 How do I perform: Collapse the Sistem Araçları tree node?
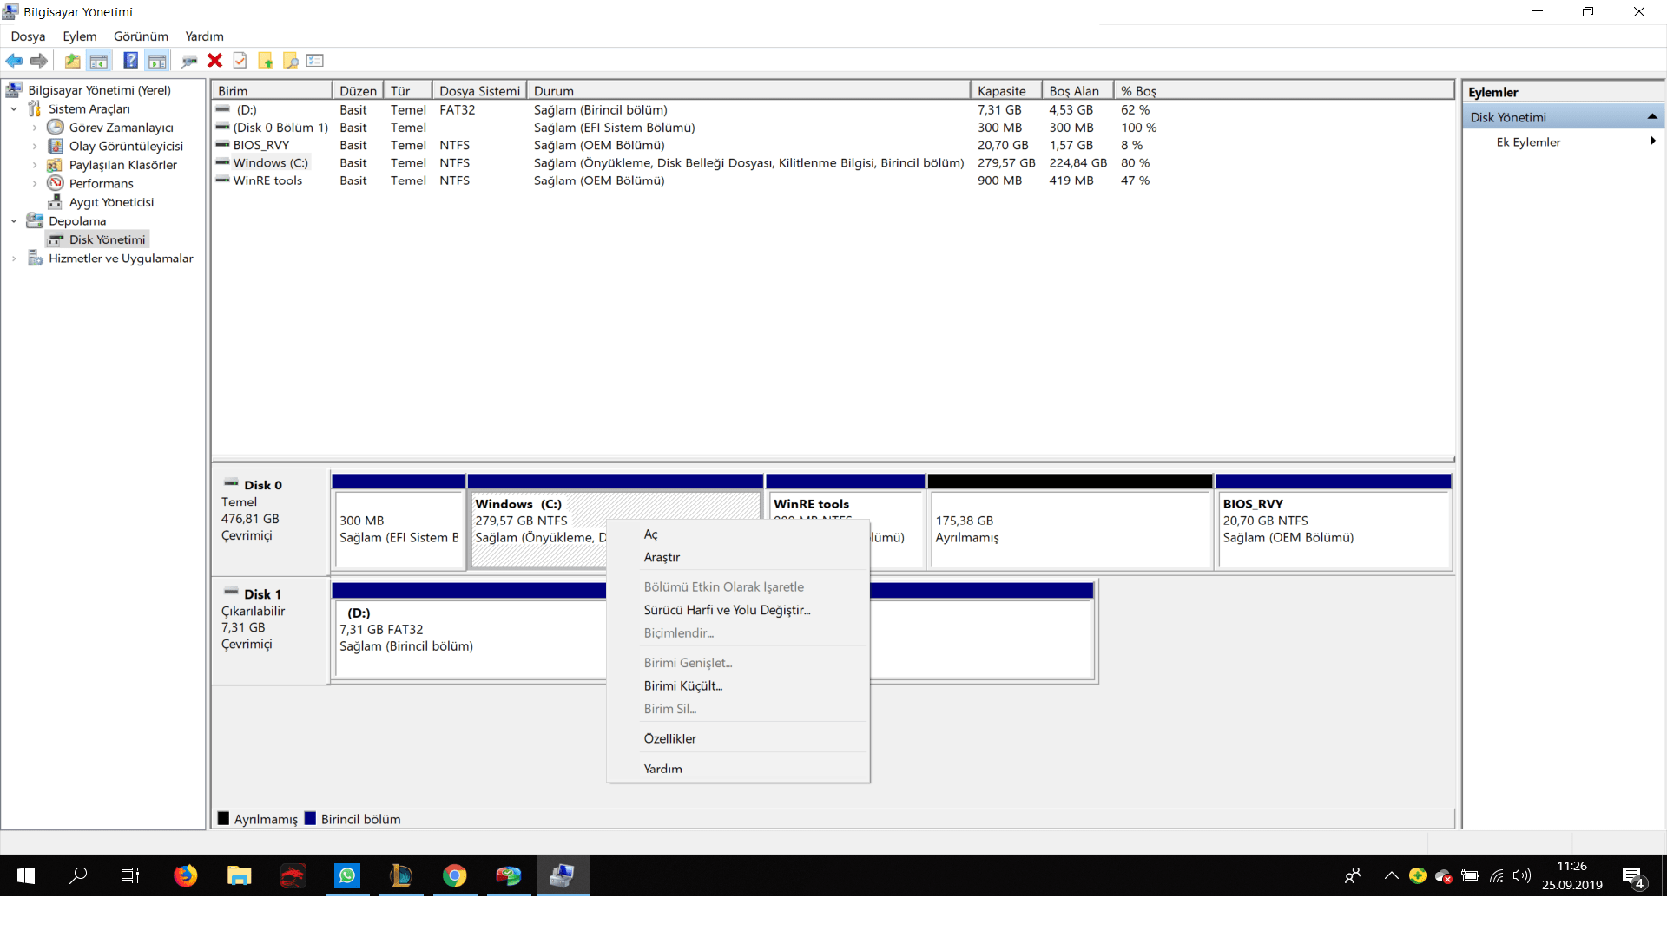tap(14, 109)
